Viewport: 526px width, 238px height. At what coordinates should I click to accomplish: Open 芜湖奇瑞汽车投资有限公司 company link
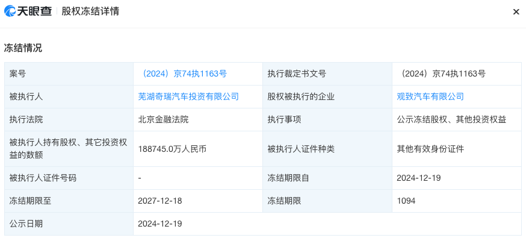[188, 96]
